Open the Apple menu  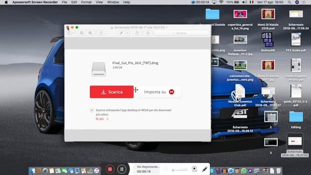click(x=6, y=2)
